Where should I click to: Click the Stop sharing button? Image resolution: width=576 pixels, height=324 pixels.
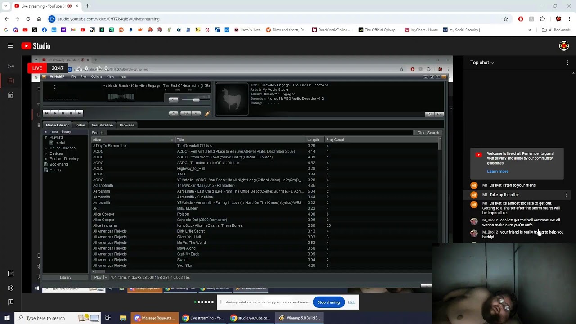(x=328, y=302)
